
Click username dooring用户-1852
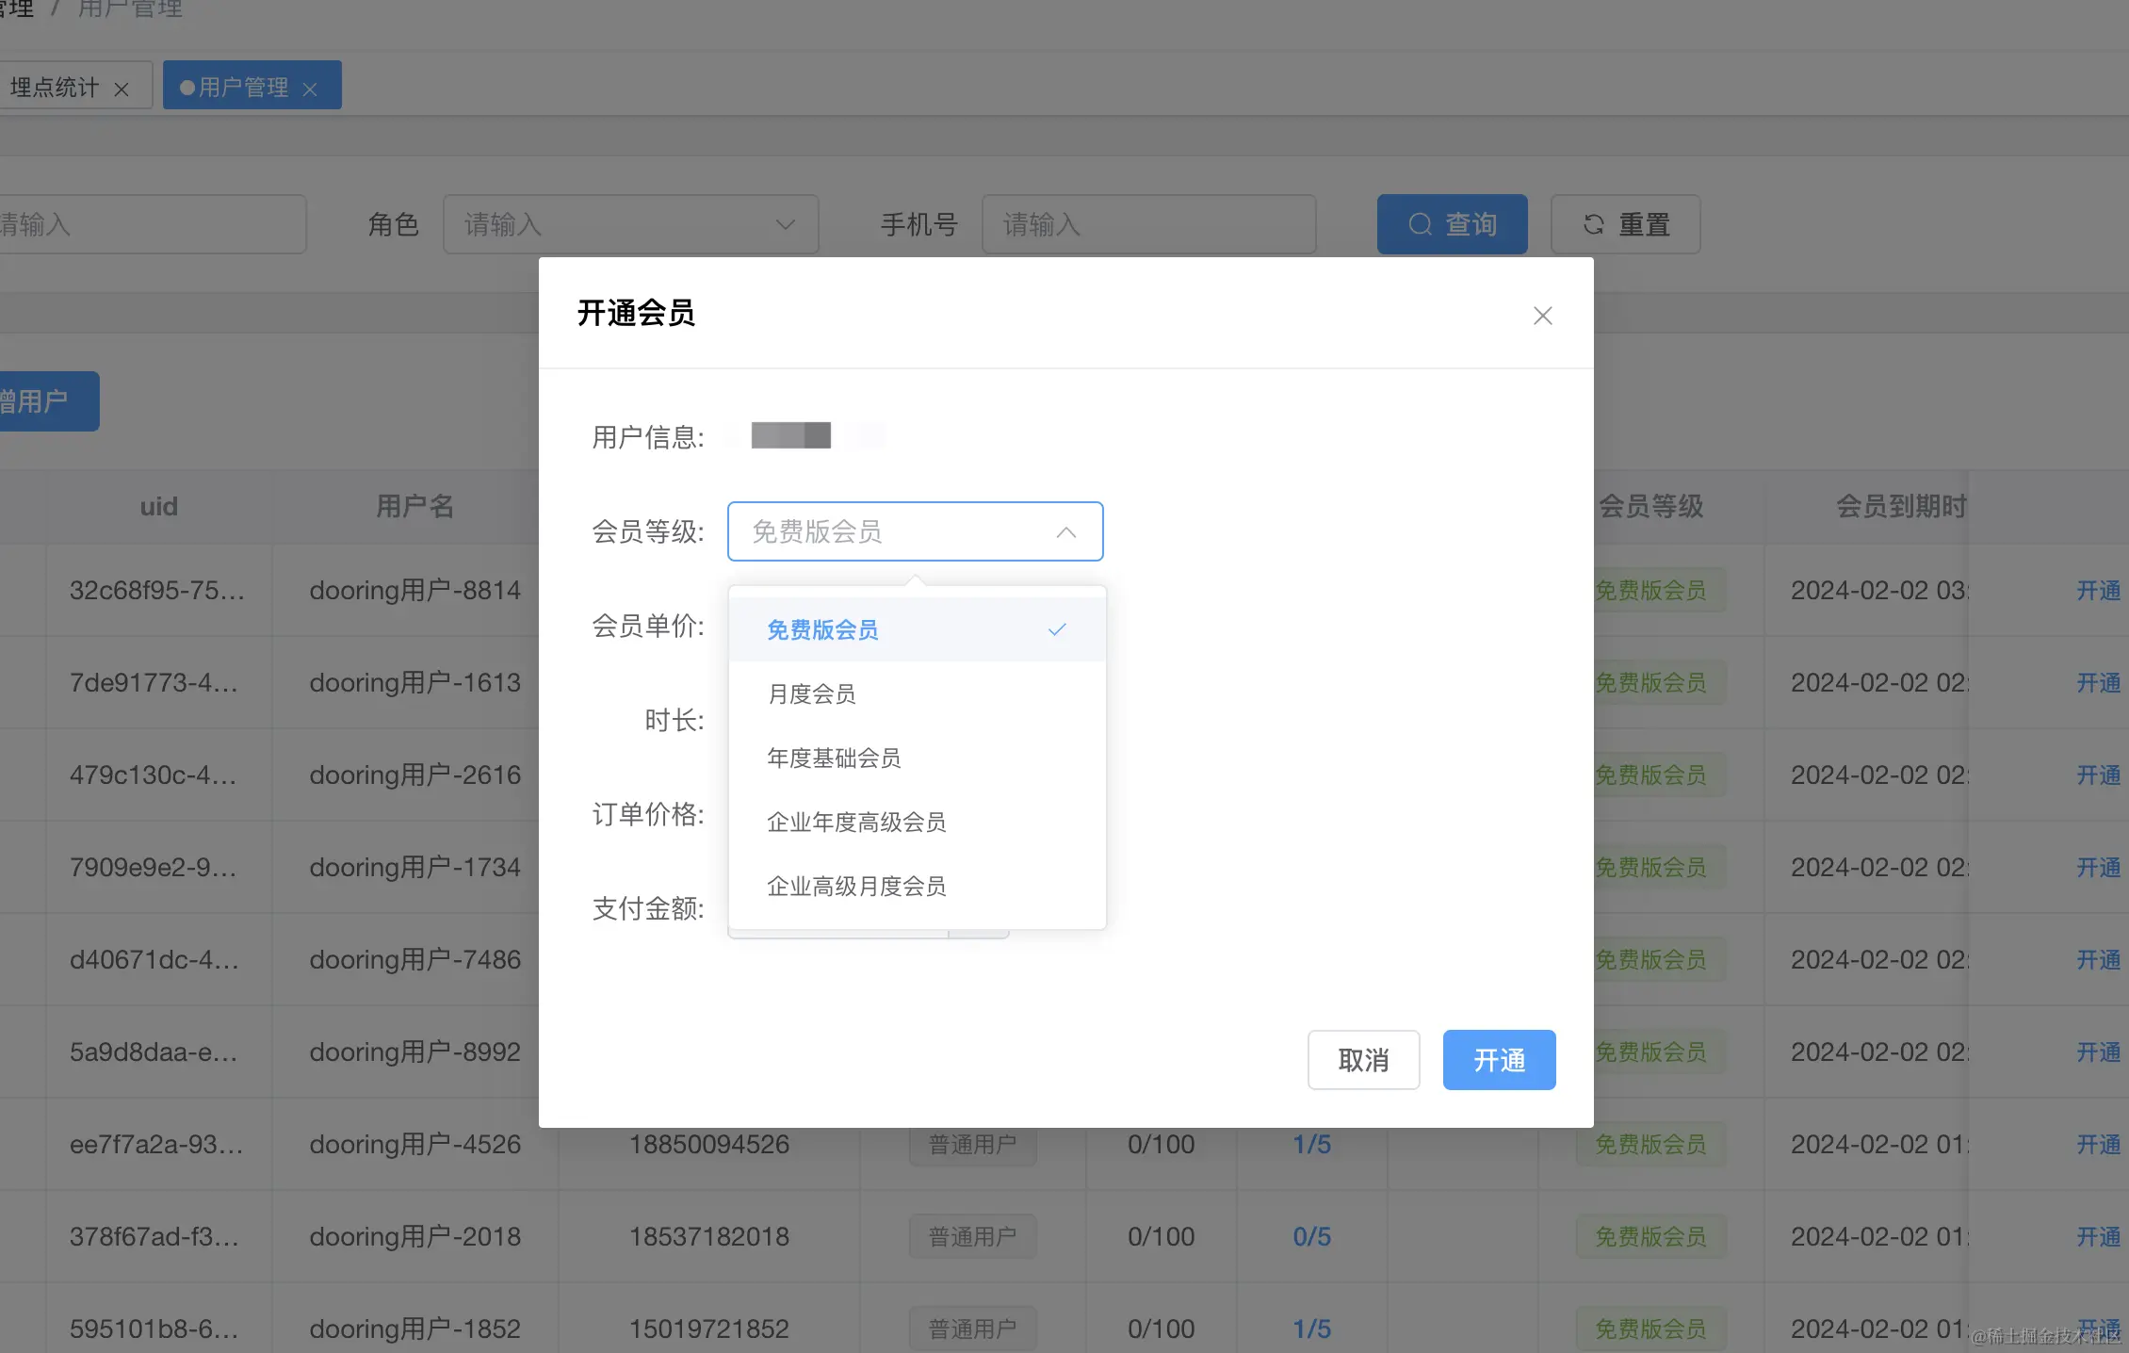tap(415, 1329)
